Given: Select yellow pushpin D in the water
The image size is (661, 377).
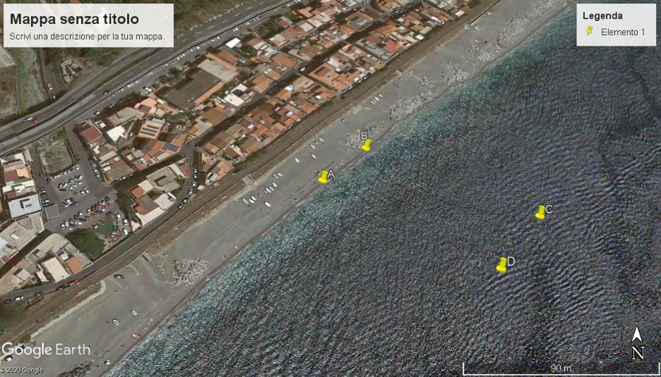Looking at the screenshot, I should point(501,265).
